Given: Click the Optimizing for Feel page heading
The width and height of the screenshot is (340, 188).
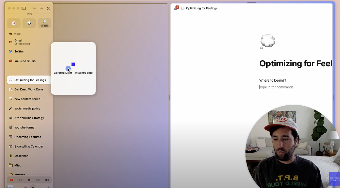Looking at the screenshot, I should coord(296,63).
